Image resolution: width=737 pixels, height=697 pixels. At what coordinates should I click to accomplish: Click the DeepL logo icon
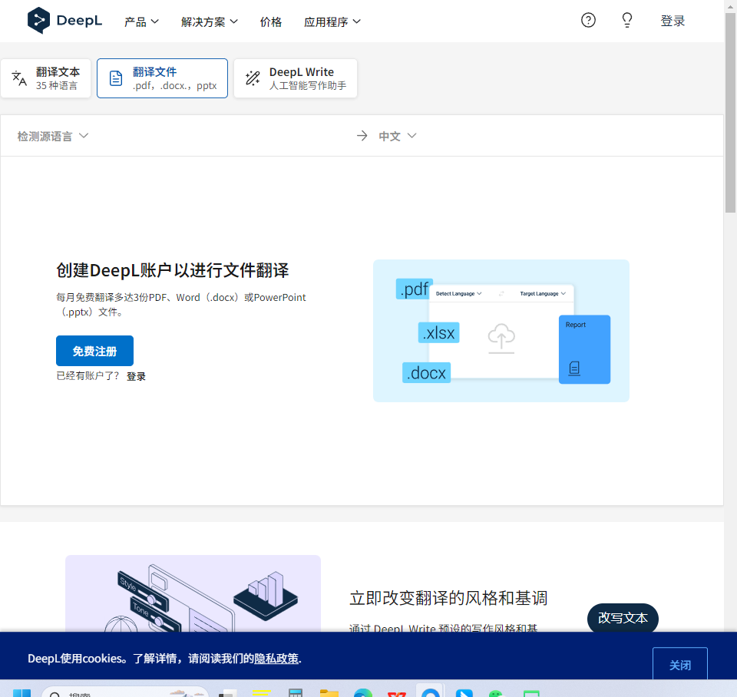(x=38, y=21)
